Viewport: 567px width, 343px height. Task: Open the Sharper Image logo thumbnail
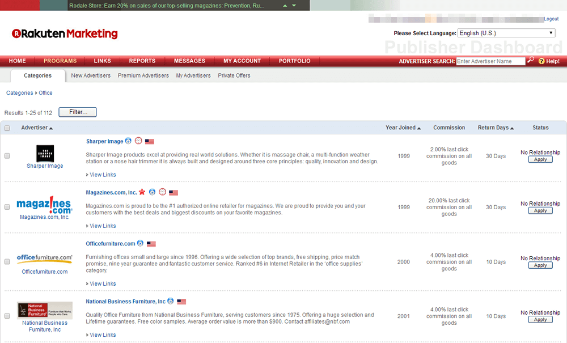(45, 153)
